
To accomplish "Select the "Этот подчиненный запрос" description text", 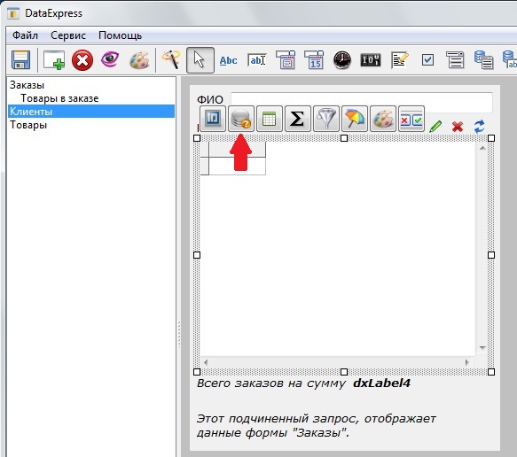I will click(317, 426).
